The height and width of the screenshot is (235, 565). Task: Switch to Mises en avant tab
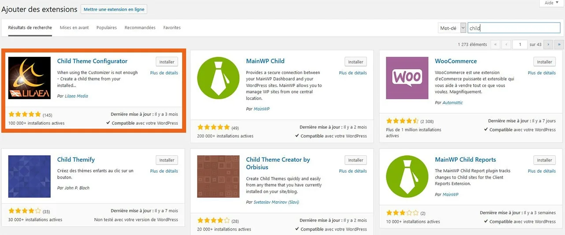pyautogui.click(x=74, y=28)
